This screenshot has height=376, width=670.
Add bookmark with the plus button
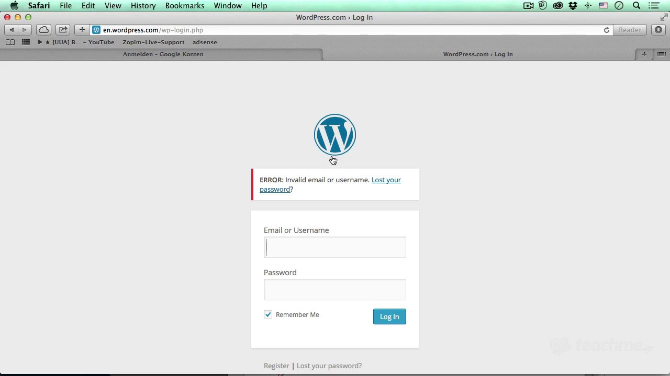82,30
